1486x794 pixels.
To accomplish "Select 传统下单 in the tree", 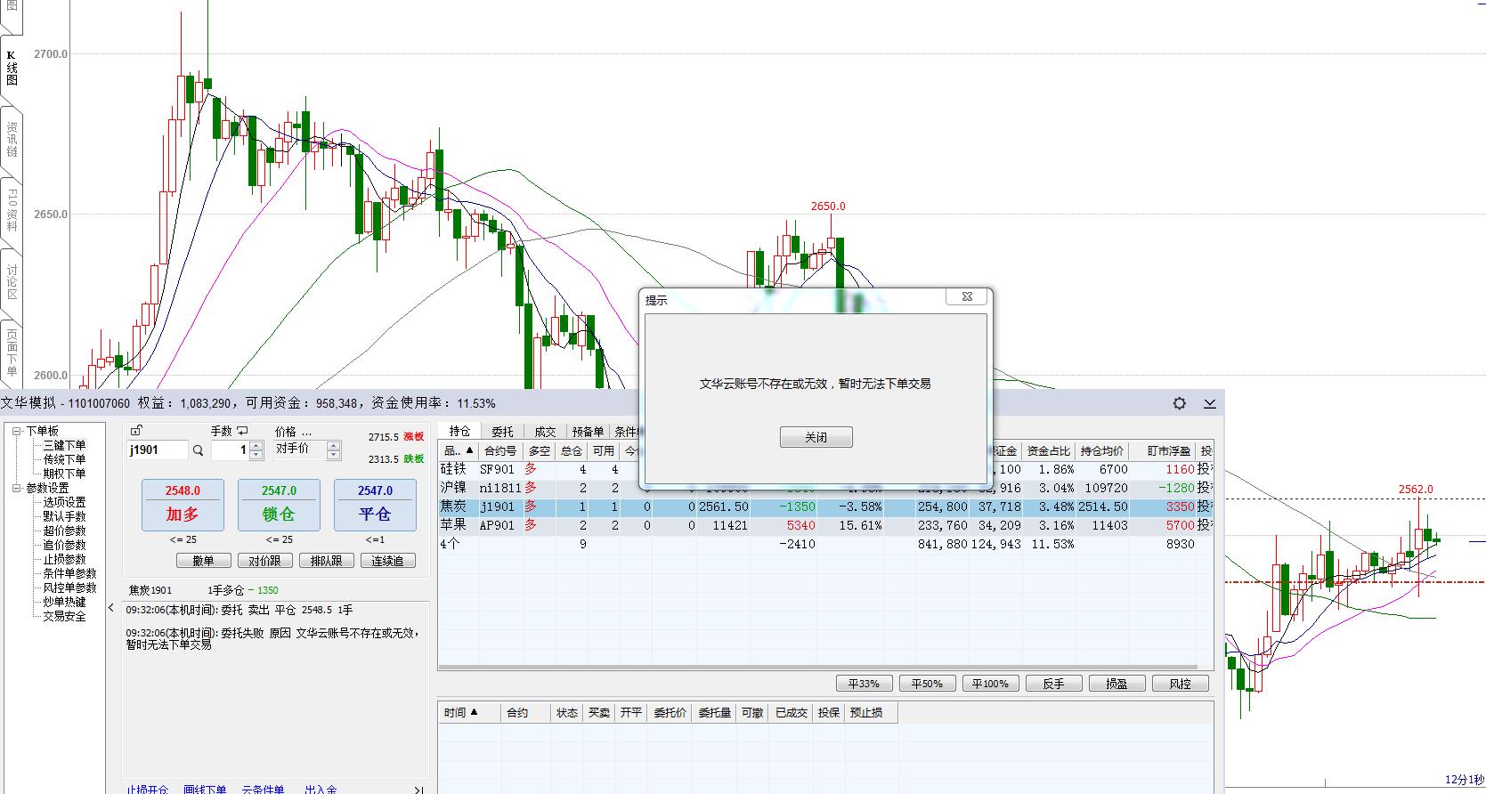I will tap(64, 459).
